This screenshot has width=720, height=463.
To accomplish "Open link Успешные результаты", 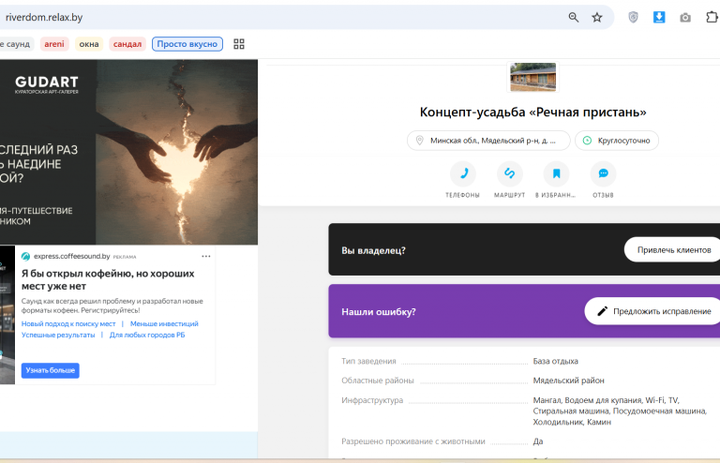I will point(58,335).
